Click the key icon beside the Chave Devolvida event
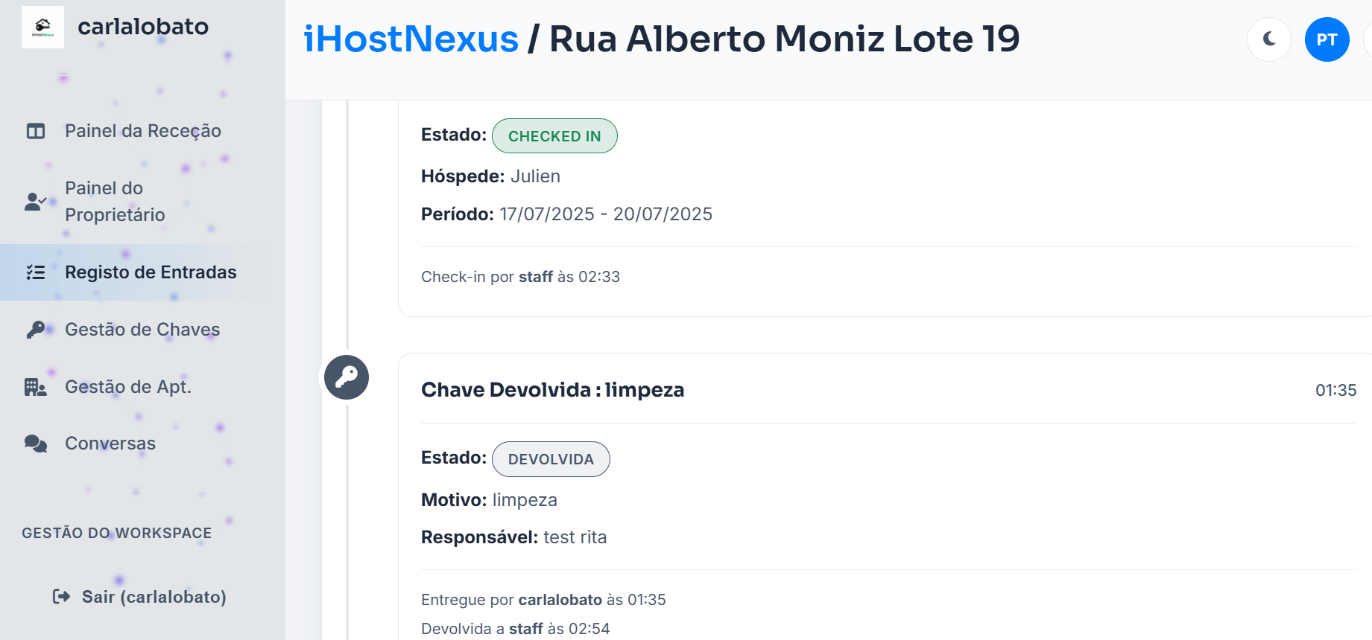Image resolution: width=1372 pixels, height=640 pixels. [x=347, y=377]
